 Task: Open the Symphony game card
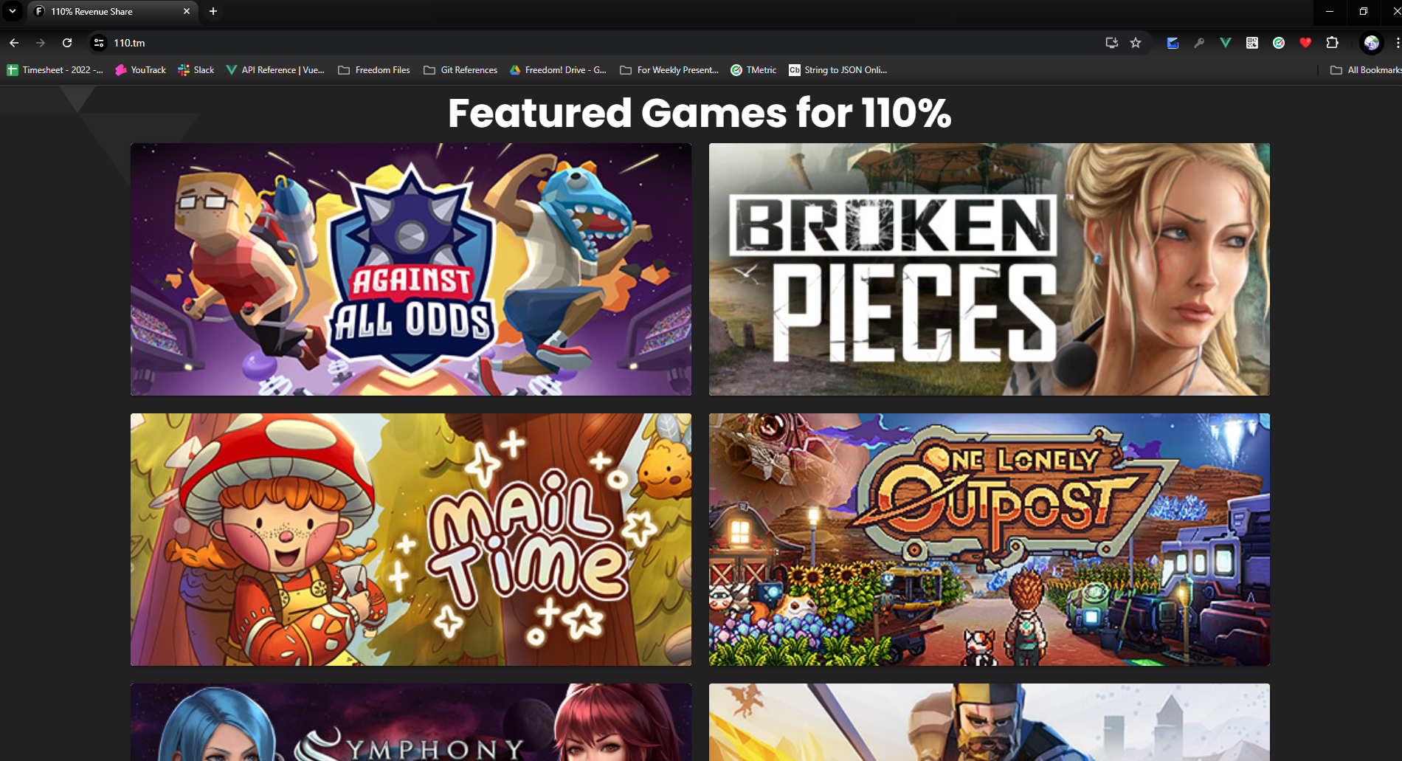tap(411, 722)
